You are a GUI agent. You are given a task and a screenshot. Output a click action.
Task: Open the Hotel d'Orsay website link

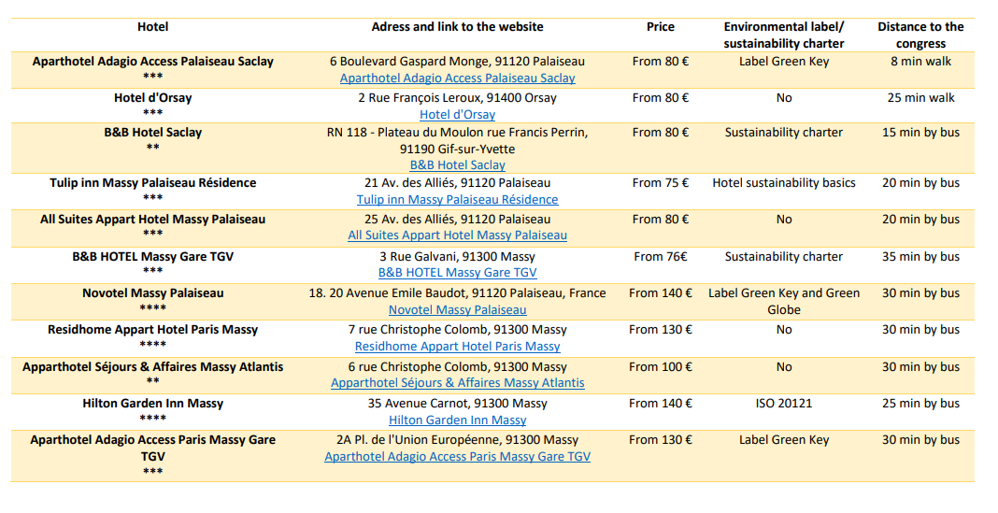(x=457, y=115)
